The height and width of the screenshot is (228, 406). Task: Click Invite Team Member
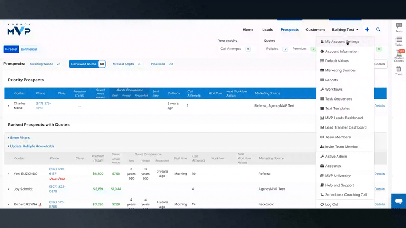pyautogui.click(x=342, y=147)
